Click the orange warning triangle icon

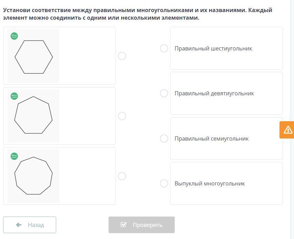click(288, 130)
